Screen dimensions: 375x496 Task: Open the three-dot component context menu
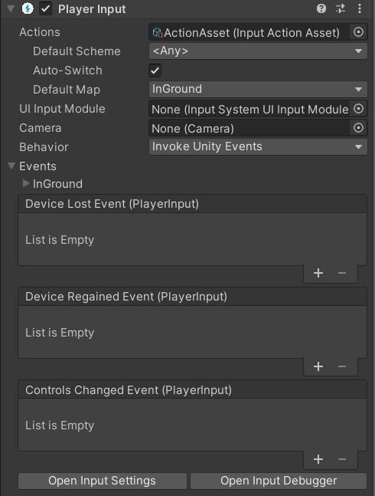[x=360, y=8]
